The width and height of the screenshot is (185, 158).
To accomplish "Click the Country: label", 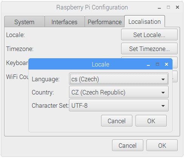I will 43,92.
